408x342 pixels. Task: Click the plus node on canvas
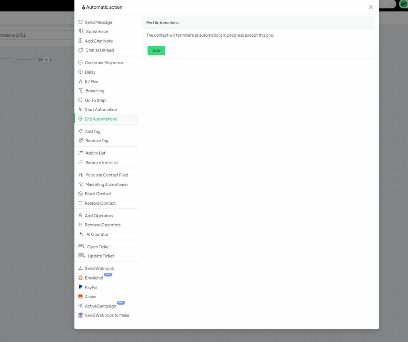(46, 60)
